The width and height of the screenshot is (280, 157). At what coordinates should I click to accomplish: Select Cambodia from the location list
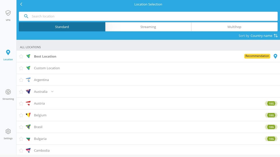pos(42,151)
